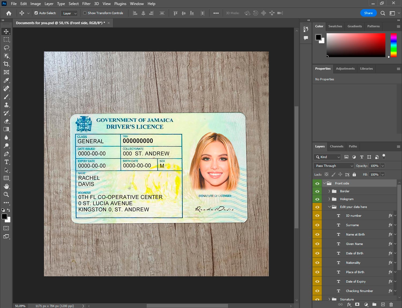The width and height of the screenshot is (402, 308).
Task: Hide the Front side group visibility eye
Action: (x=317, y=184)
